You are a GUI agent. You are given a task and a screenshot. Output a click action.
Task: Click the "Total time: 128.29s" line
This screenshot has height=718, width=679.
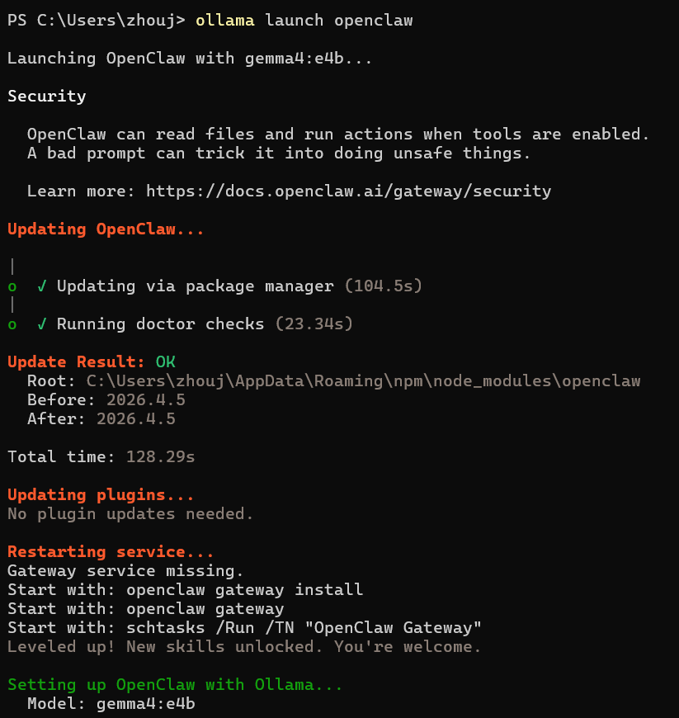pos(101,457)
